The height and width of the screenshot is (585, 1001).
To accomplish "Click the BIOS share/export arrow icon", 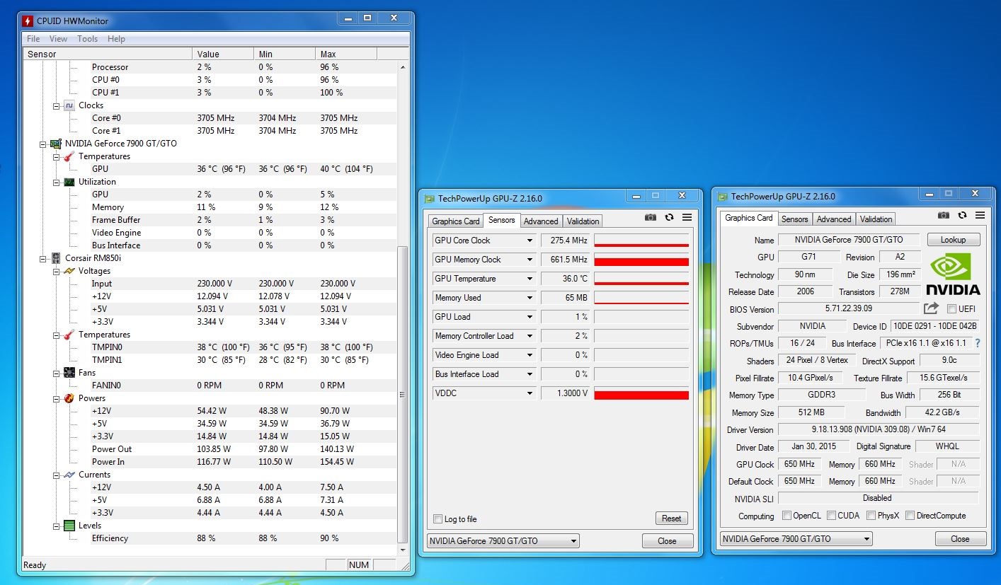I will point(931,308).
